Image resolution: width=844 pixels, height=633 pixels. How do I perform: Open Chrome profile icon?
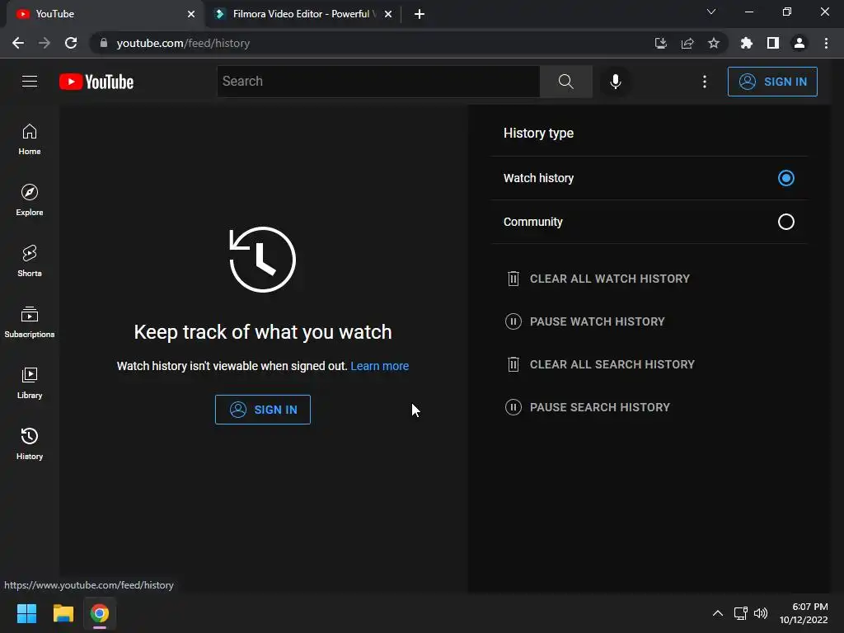799,43
